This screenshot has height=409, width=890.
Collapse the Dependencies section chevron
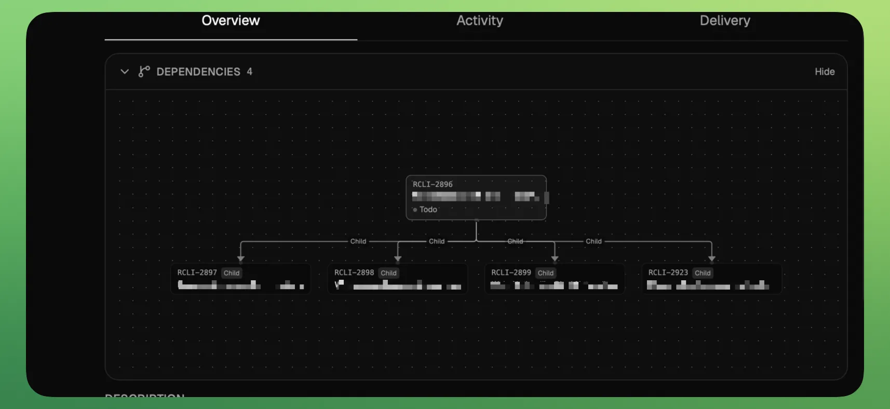125,72
